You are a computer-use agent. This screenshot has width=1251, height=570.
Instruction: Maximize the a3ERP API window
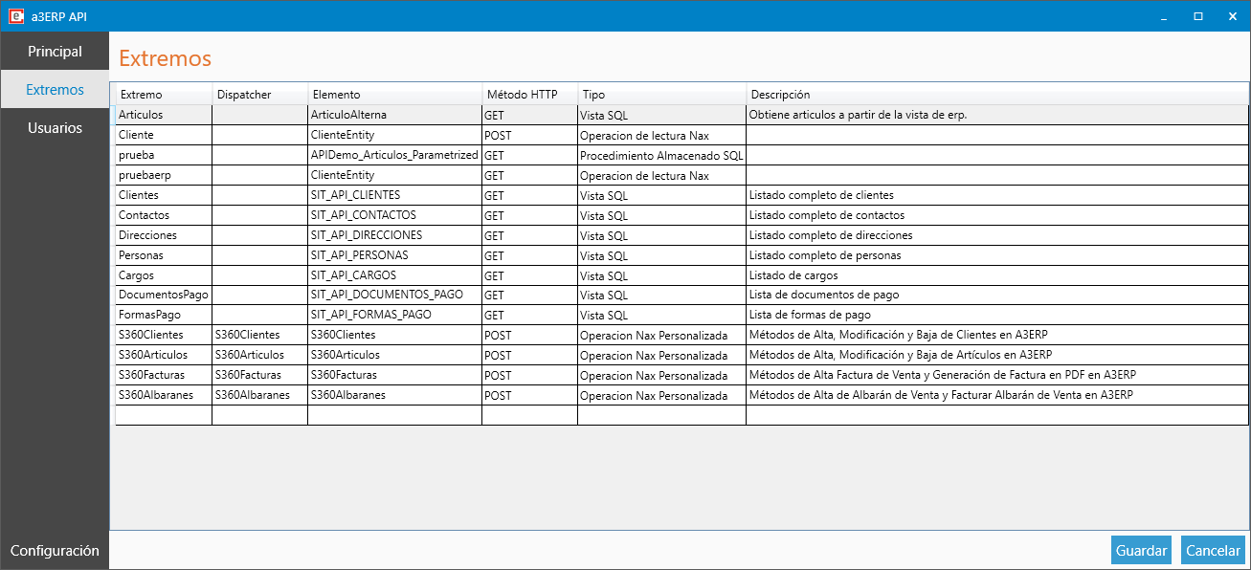coord(1197,16)
